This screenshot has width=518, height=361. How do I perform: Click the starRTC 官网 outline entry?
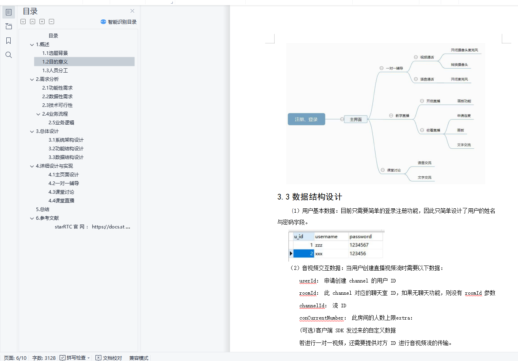(x=93, y=226)
